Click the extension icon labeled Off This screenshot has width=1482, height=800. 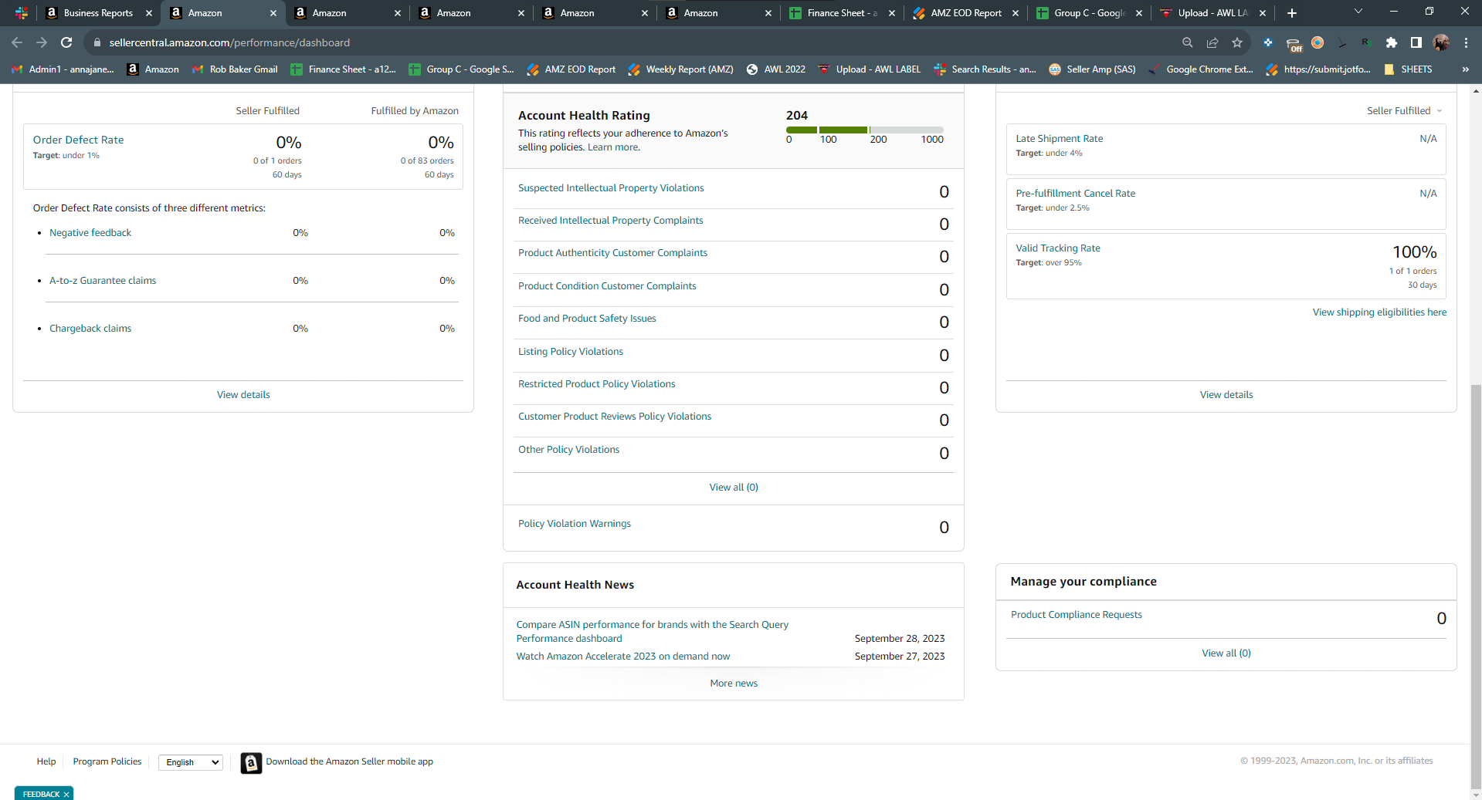1294,44
